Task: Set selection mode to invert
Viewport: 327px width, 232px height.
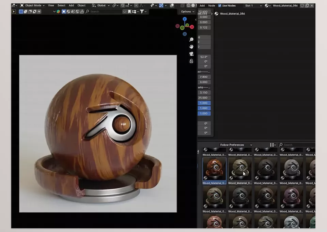Action: (x=35, y=12)
